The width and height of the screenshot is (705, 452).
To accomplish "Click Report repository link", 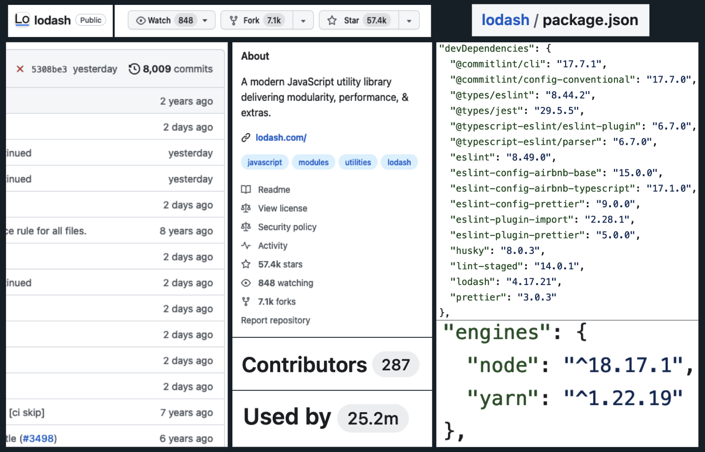I will [276, 321].
